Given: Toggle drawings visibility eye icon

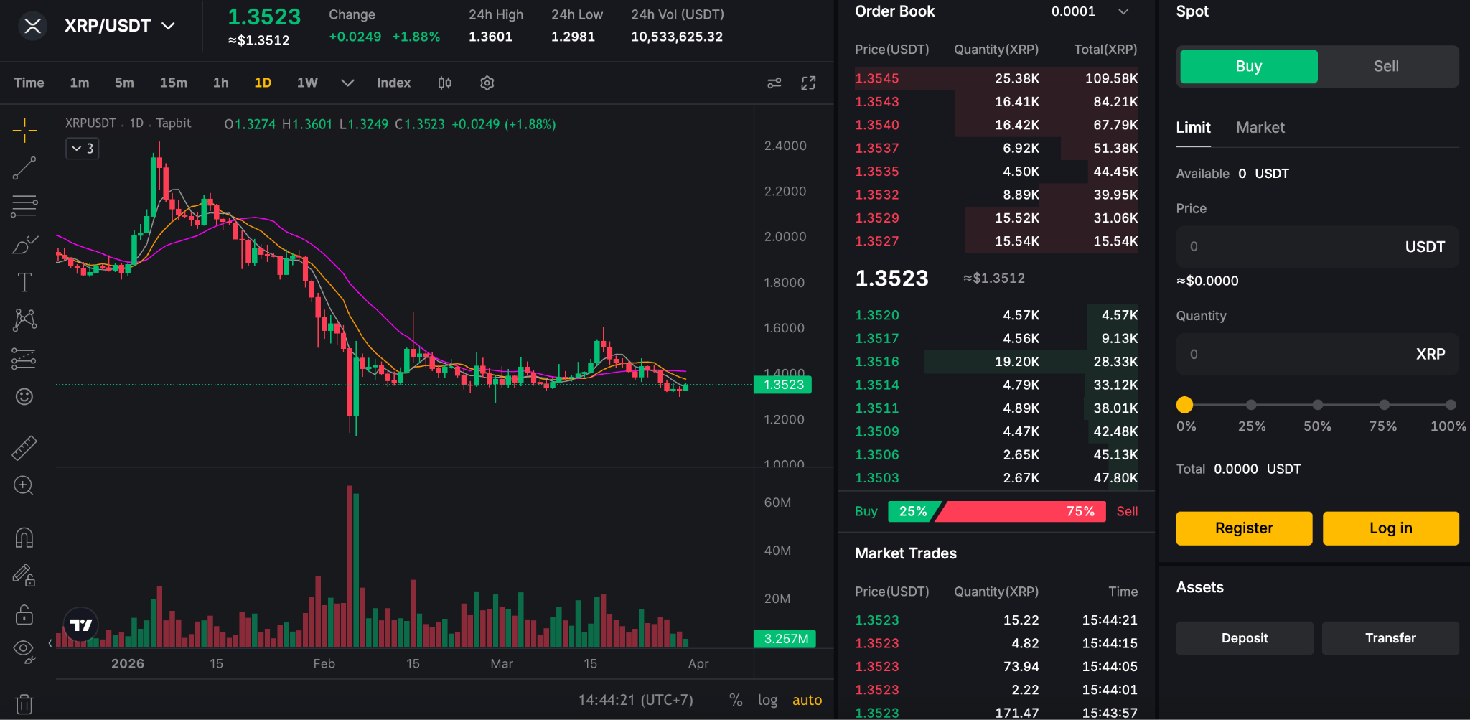Looking at the screenshot, I should point(24,650).
